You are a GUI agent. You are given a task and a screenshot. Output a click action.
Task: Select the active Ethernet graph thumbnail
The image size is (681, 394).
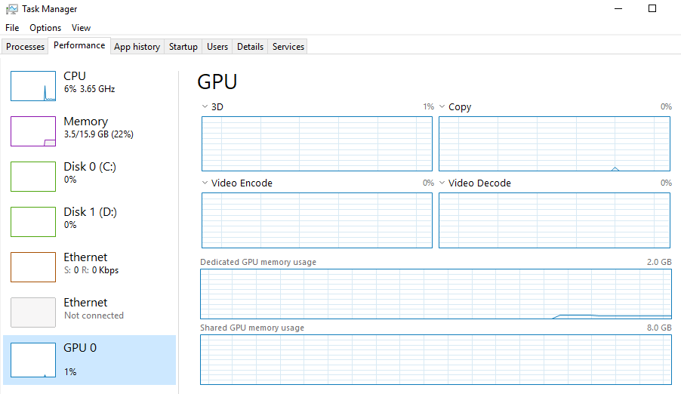(33, 267)
